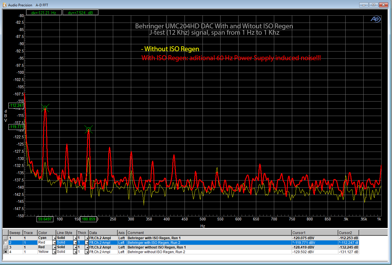Click the 180.859 cursor frequency box on X axis
392x265 pixels.
[88, 219]
